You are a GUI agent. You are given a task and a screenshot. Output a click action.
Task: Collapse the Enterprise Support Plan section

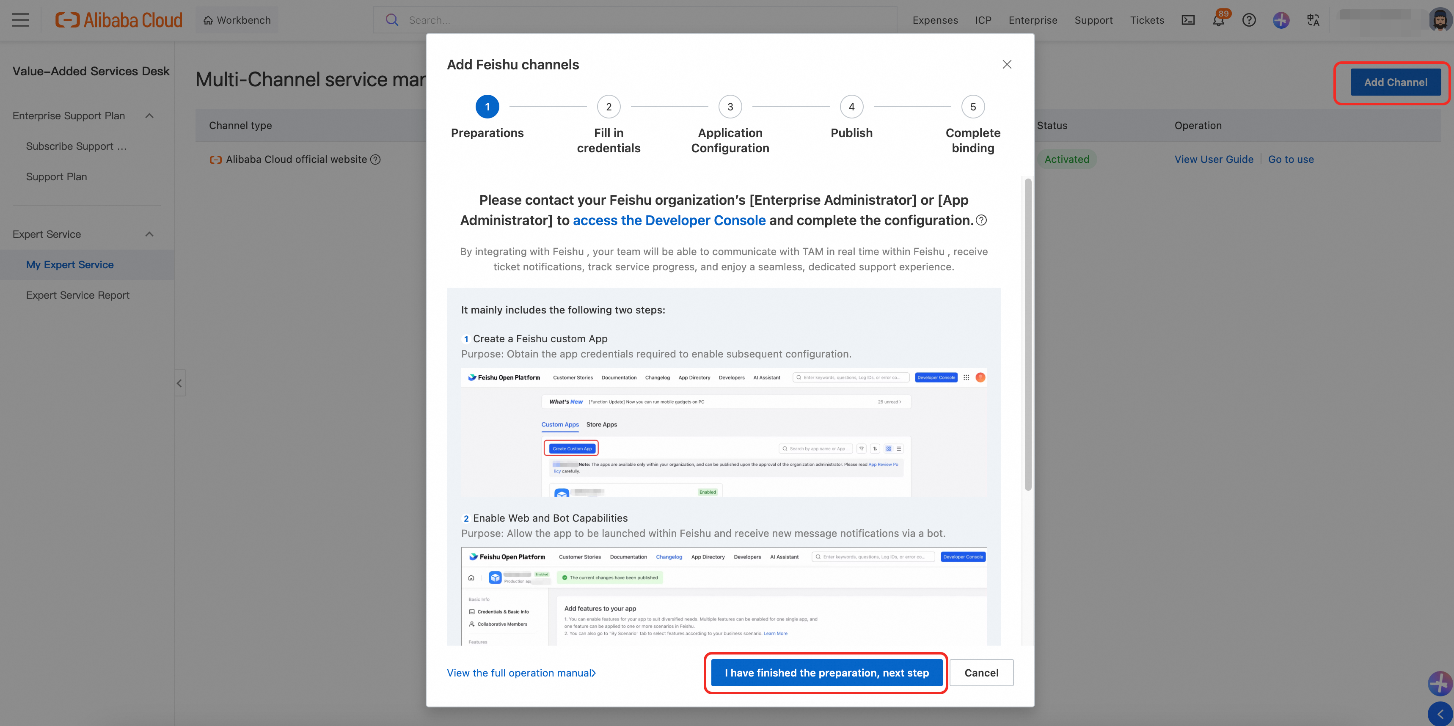tap(149, 115)
